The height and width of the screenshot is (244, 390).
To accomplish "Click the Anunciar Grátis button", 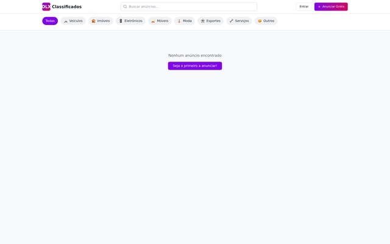I will coord(331,7).
